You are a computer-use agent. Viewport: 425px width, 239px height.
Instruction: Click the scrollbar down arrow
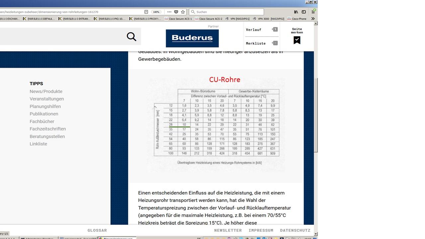pos(316,234)
